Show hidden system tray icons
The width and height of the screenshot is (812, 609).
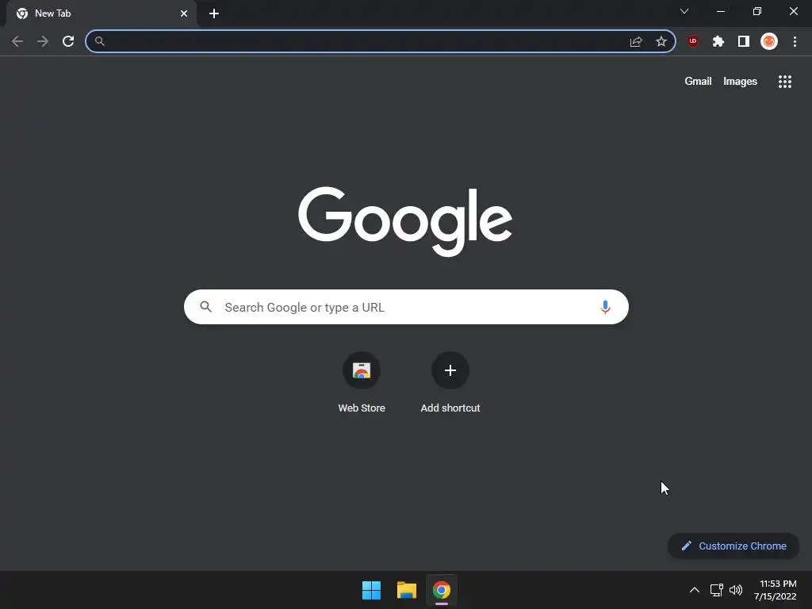click(x=695, y=590)
